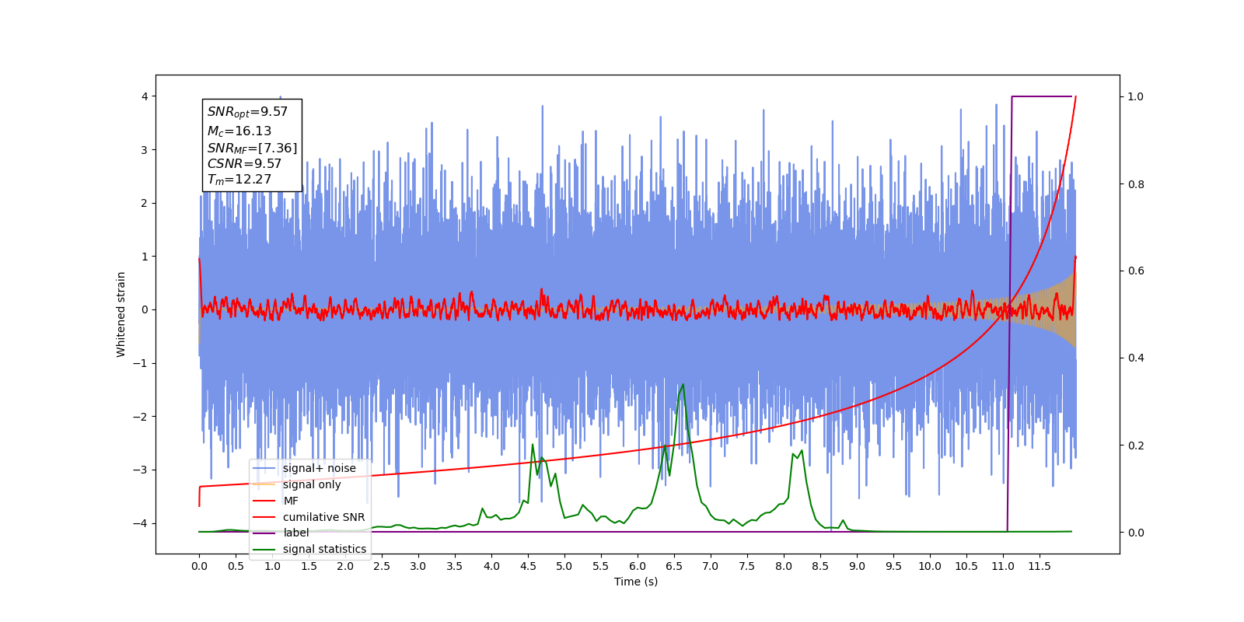Click the Mc=16.13 annotation text

239,131
